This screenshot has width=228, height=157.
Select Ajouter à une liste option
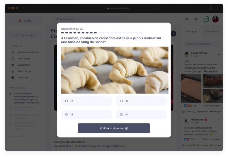(x=28, y=52)
